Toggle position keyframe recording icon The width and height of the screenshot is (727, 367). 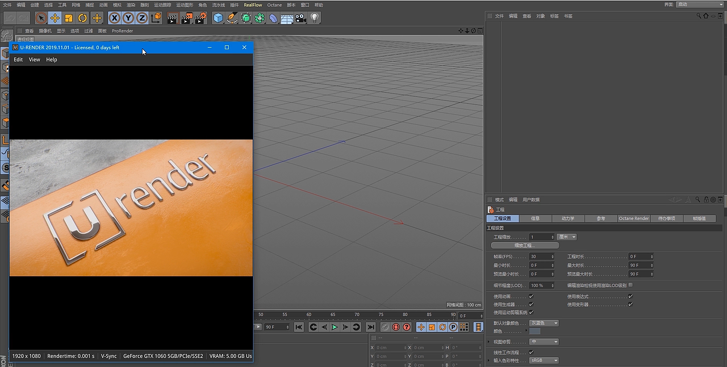(x=421, y=327)
